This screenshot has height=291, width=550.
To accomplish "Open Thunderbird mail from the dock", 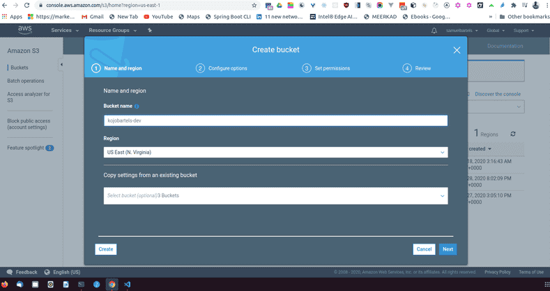I will [x=20, y=284].
